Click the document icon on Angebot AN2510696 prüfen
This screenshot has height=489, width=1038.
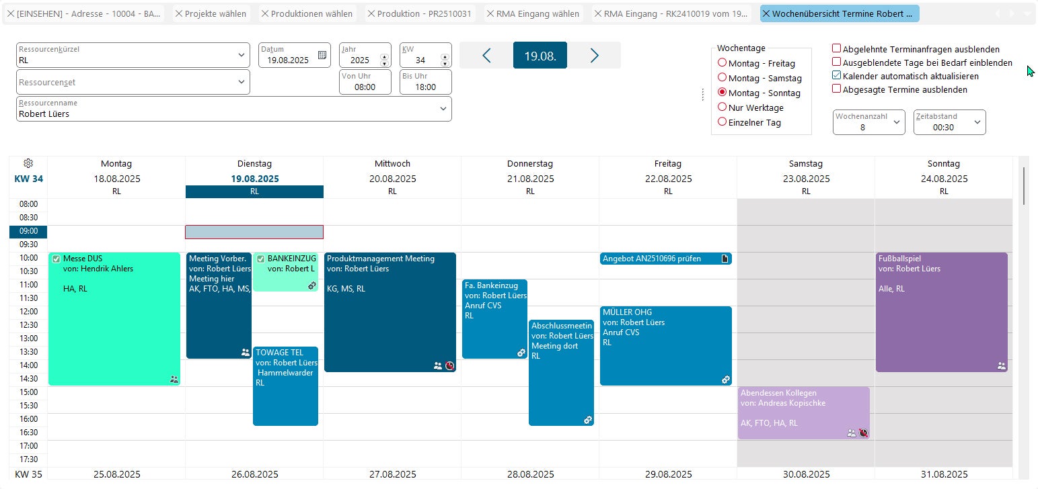[725, 259]
